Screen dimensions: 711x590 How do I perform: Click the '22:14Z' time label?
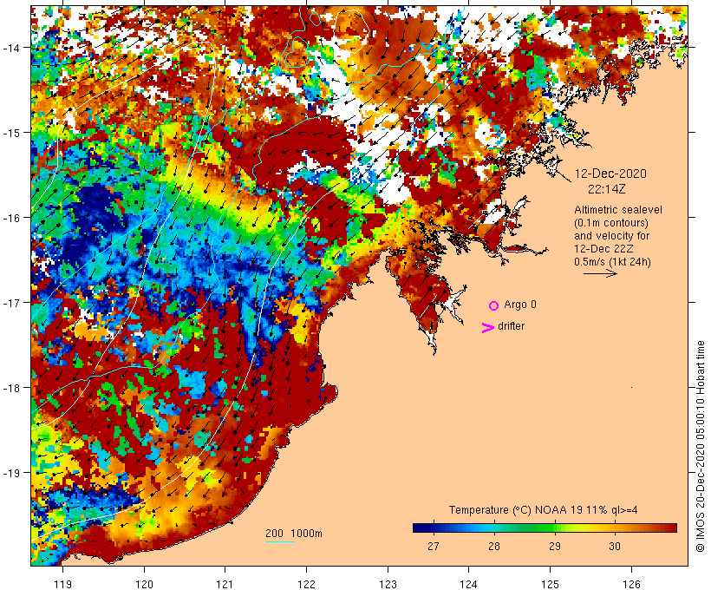607,189
